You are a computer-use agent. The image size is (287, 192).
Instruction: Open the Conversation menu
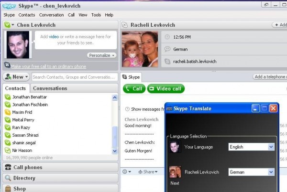click(x=52, y=15)
